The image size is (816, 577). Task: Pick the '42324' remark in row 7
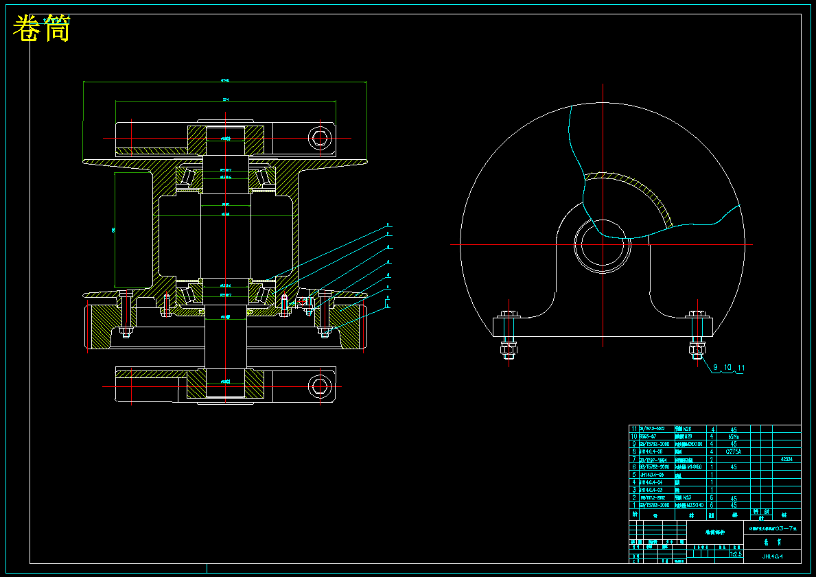click(x=786, y=459)
